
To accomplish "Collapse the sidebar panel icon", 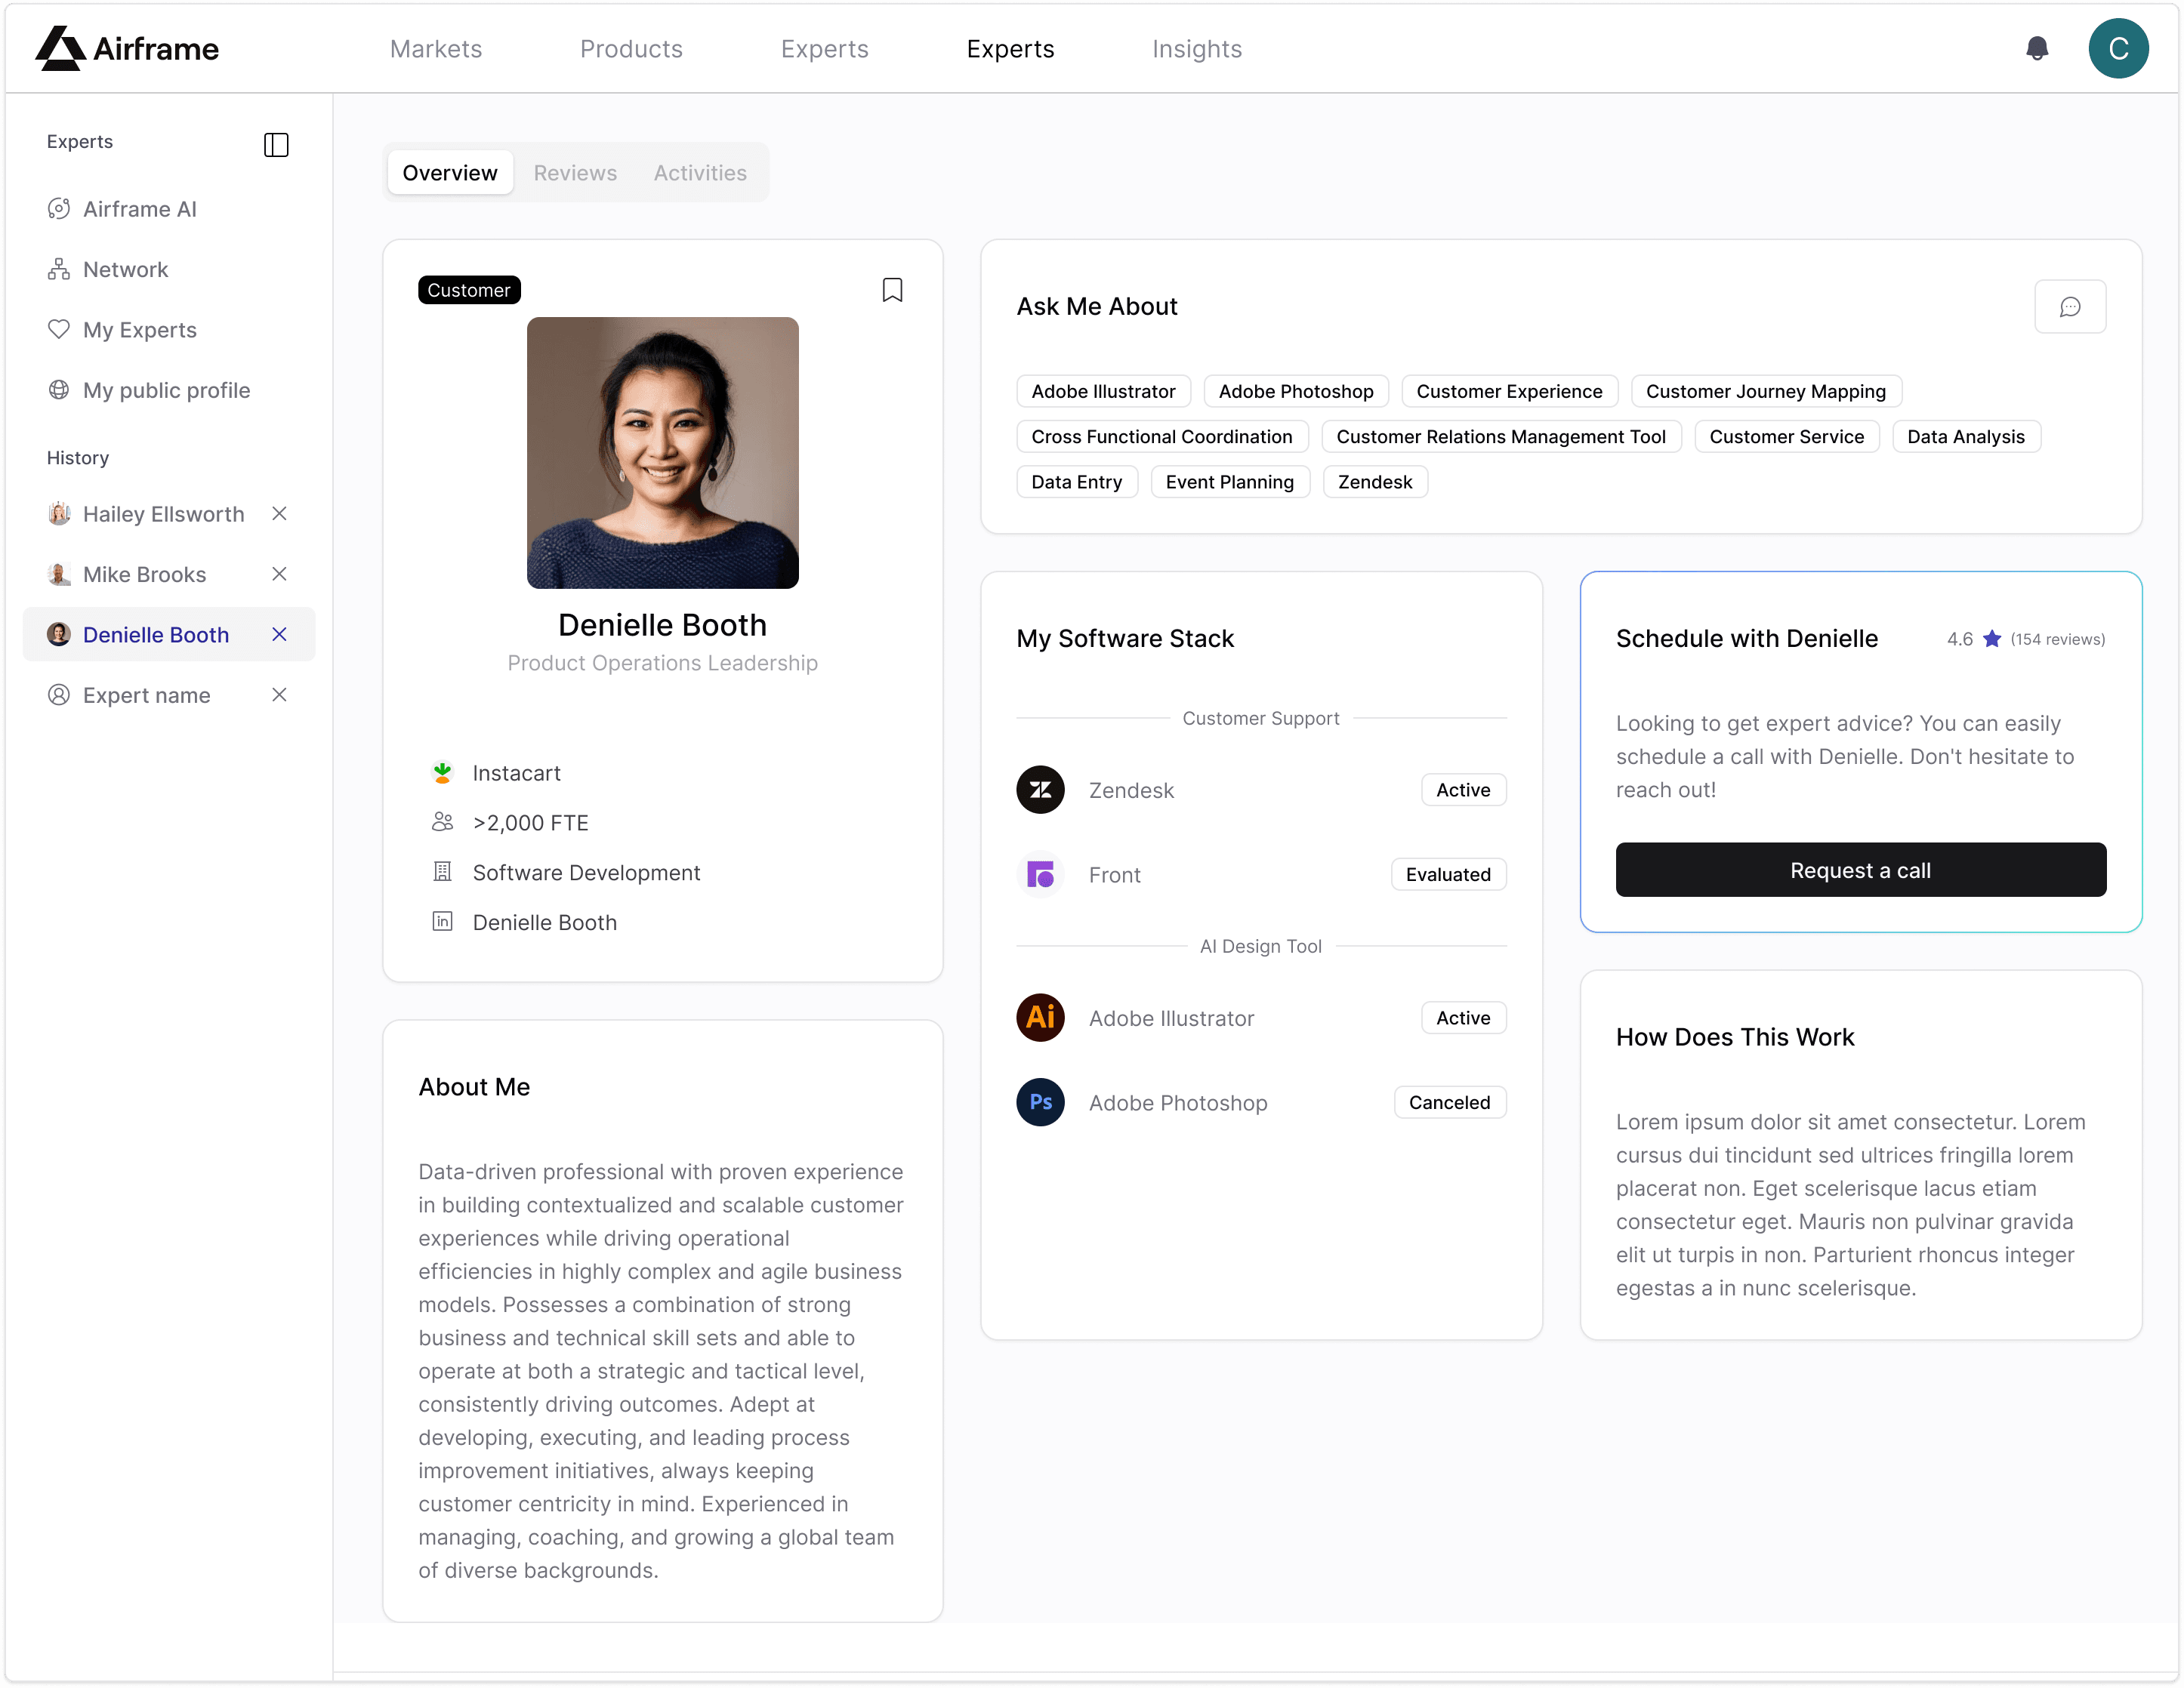I will (276, 144).
